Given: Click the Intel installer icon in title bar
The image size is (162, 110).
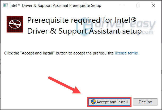Looking at the screenshot, I should tap(5, 5).
